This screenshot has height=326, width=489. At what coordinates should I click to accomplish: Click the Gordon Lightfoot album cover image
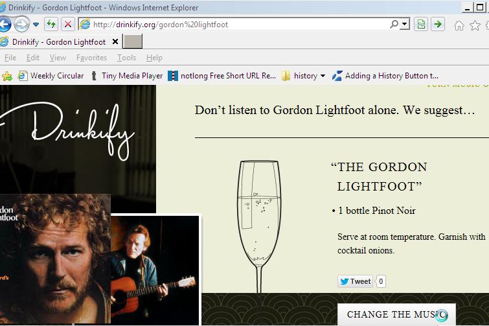pos(55,259)
